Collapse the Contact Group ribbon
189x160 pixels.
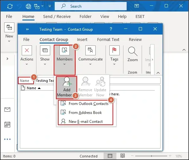pyautogui.click(x=158, y=73)
